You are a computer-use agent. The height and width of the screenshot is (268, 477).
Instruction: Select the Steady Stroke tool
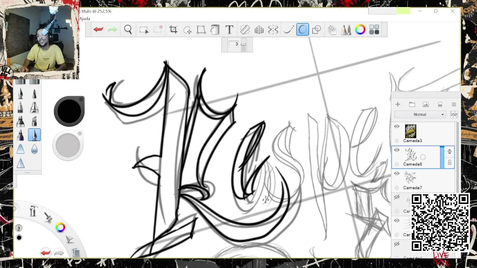pyautogui.click(x=288, y=30)
